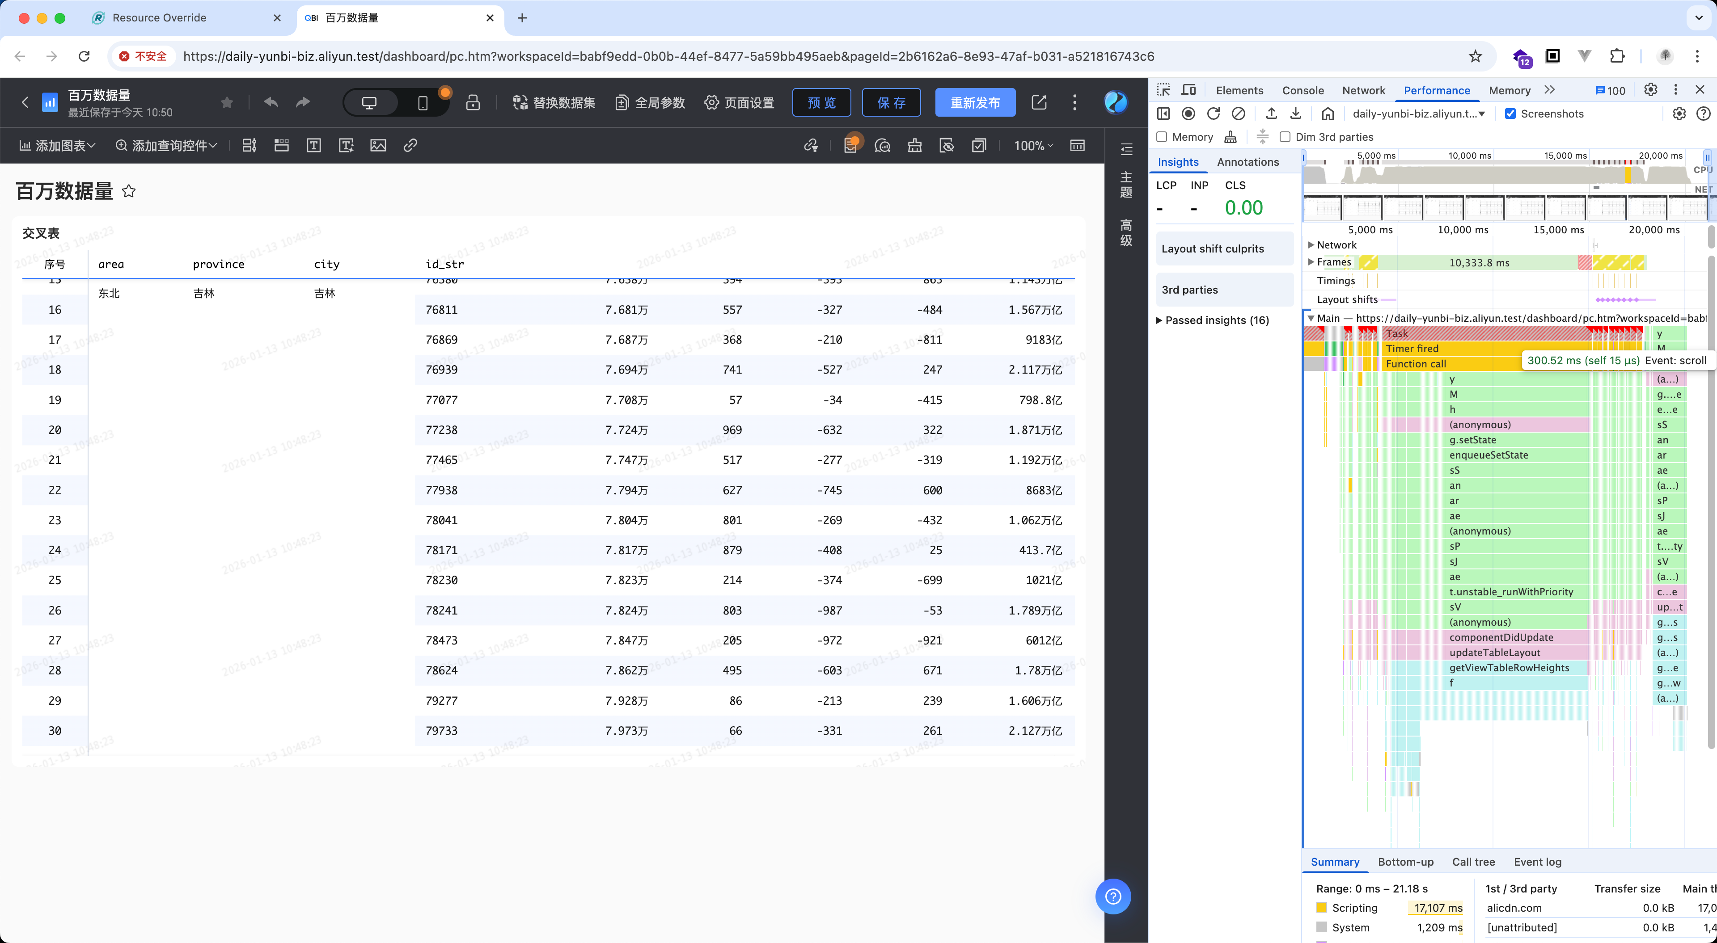Enable the Memory checkbox
Viewport: 1717px width, 943px height.
(x=1162, y=137)
